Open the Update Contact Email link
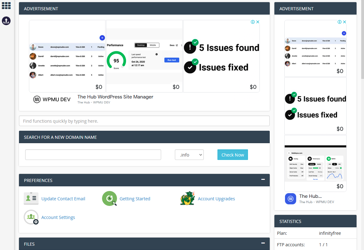364x250 pixels. tap(63, 199)
